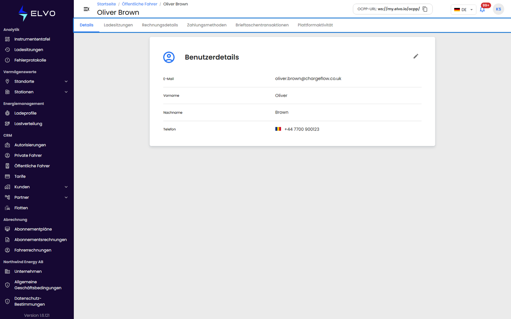Click the Instrumententafel dashboard icon
The width and height of the screenshot is (511, 319).
(7, 39)
